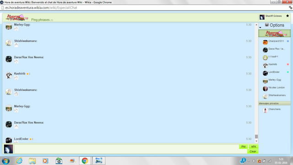Screen dimensions: 293x165
Task: Click the black star beside Sheriff Grimes
Action: point(288,16)
